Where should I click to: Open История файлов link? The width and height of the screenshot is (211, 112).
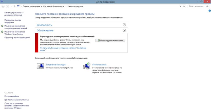point(12,96)
